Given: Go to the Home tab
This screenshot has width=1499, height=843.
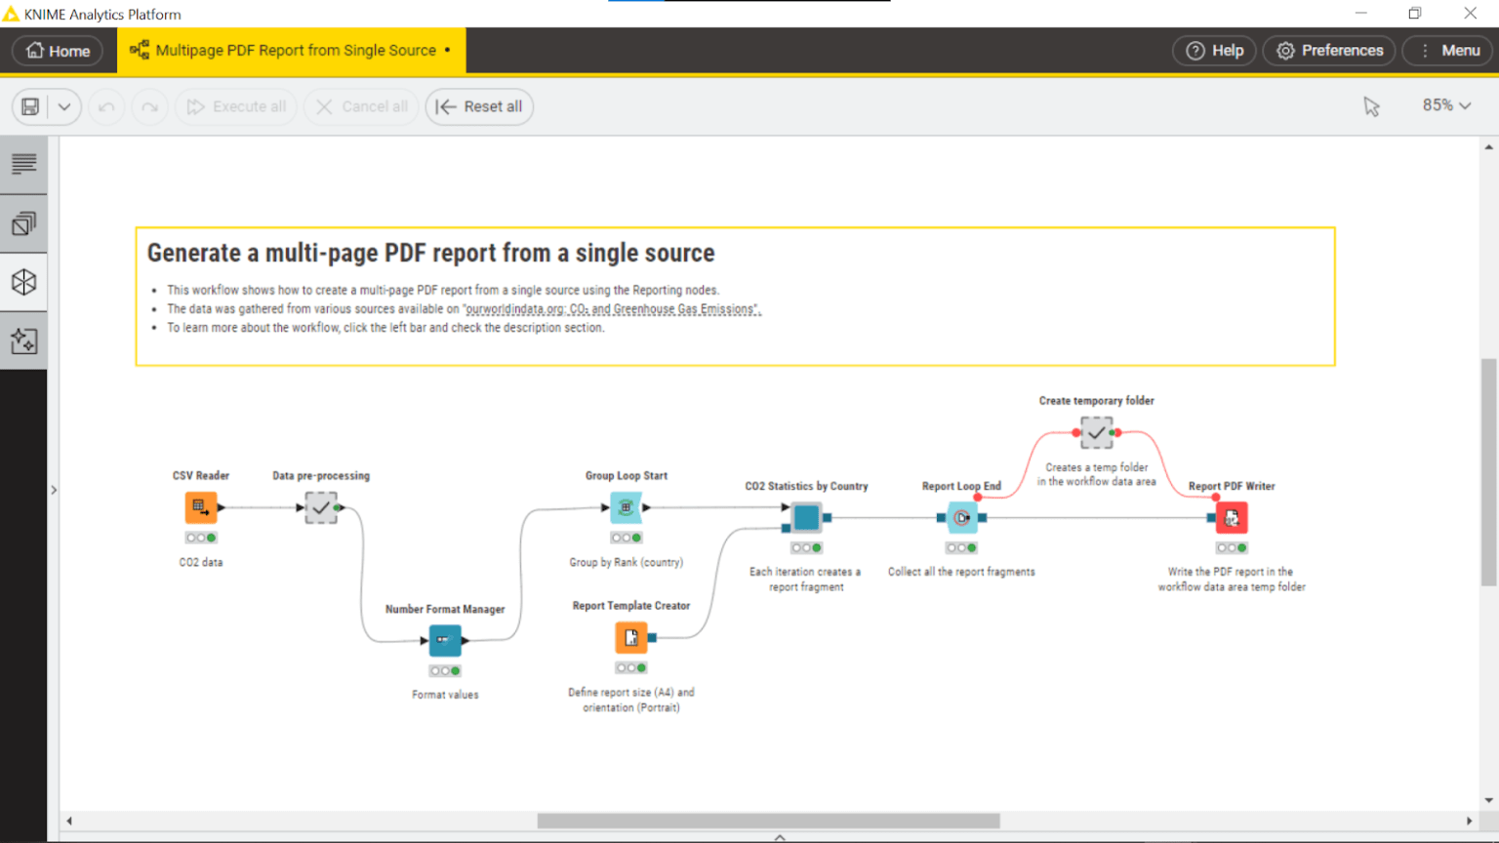Looking at the screenshot, I should click(58, 51).
